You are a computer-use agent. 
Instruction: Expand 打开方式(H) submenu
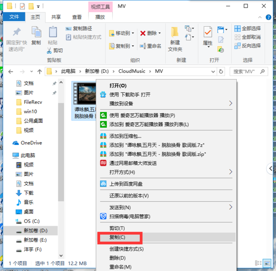tap(166, 172)
